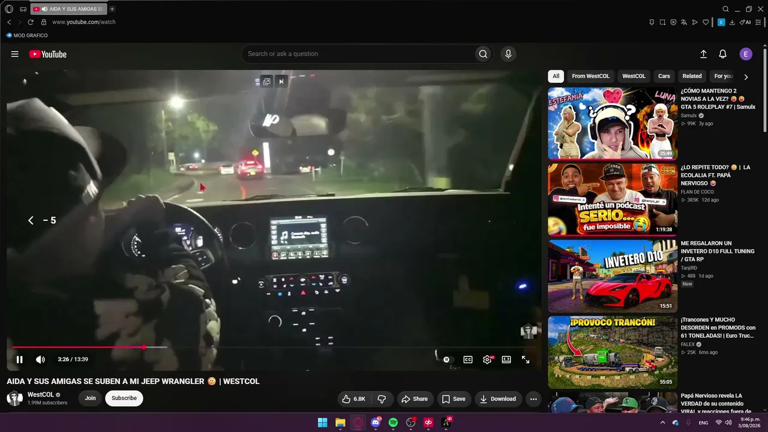This screenshot has width=768, height=432.
Task: Open the Windows Start menu
Action: pos(322,422)
